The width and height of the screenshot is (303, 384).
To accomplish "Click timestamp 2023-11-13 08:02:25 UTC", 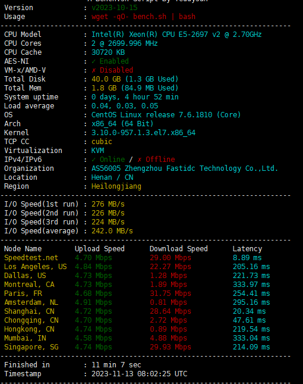I will click(x=139, y=374).
